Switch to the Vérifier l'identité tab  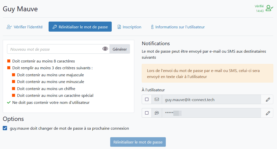(x=25, y=26)
